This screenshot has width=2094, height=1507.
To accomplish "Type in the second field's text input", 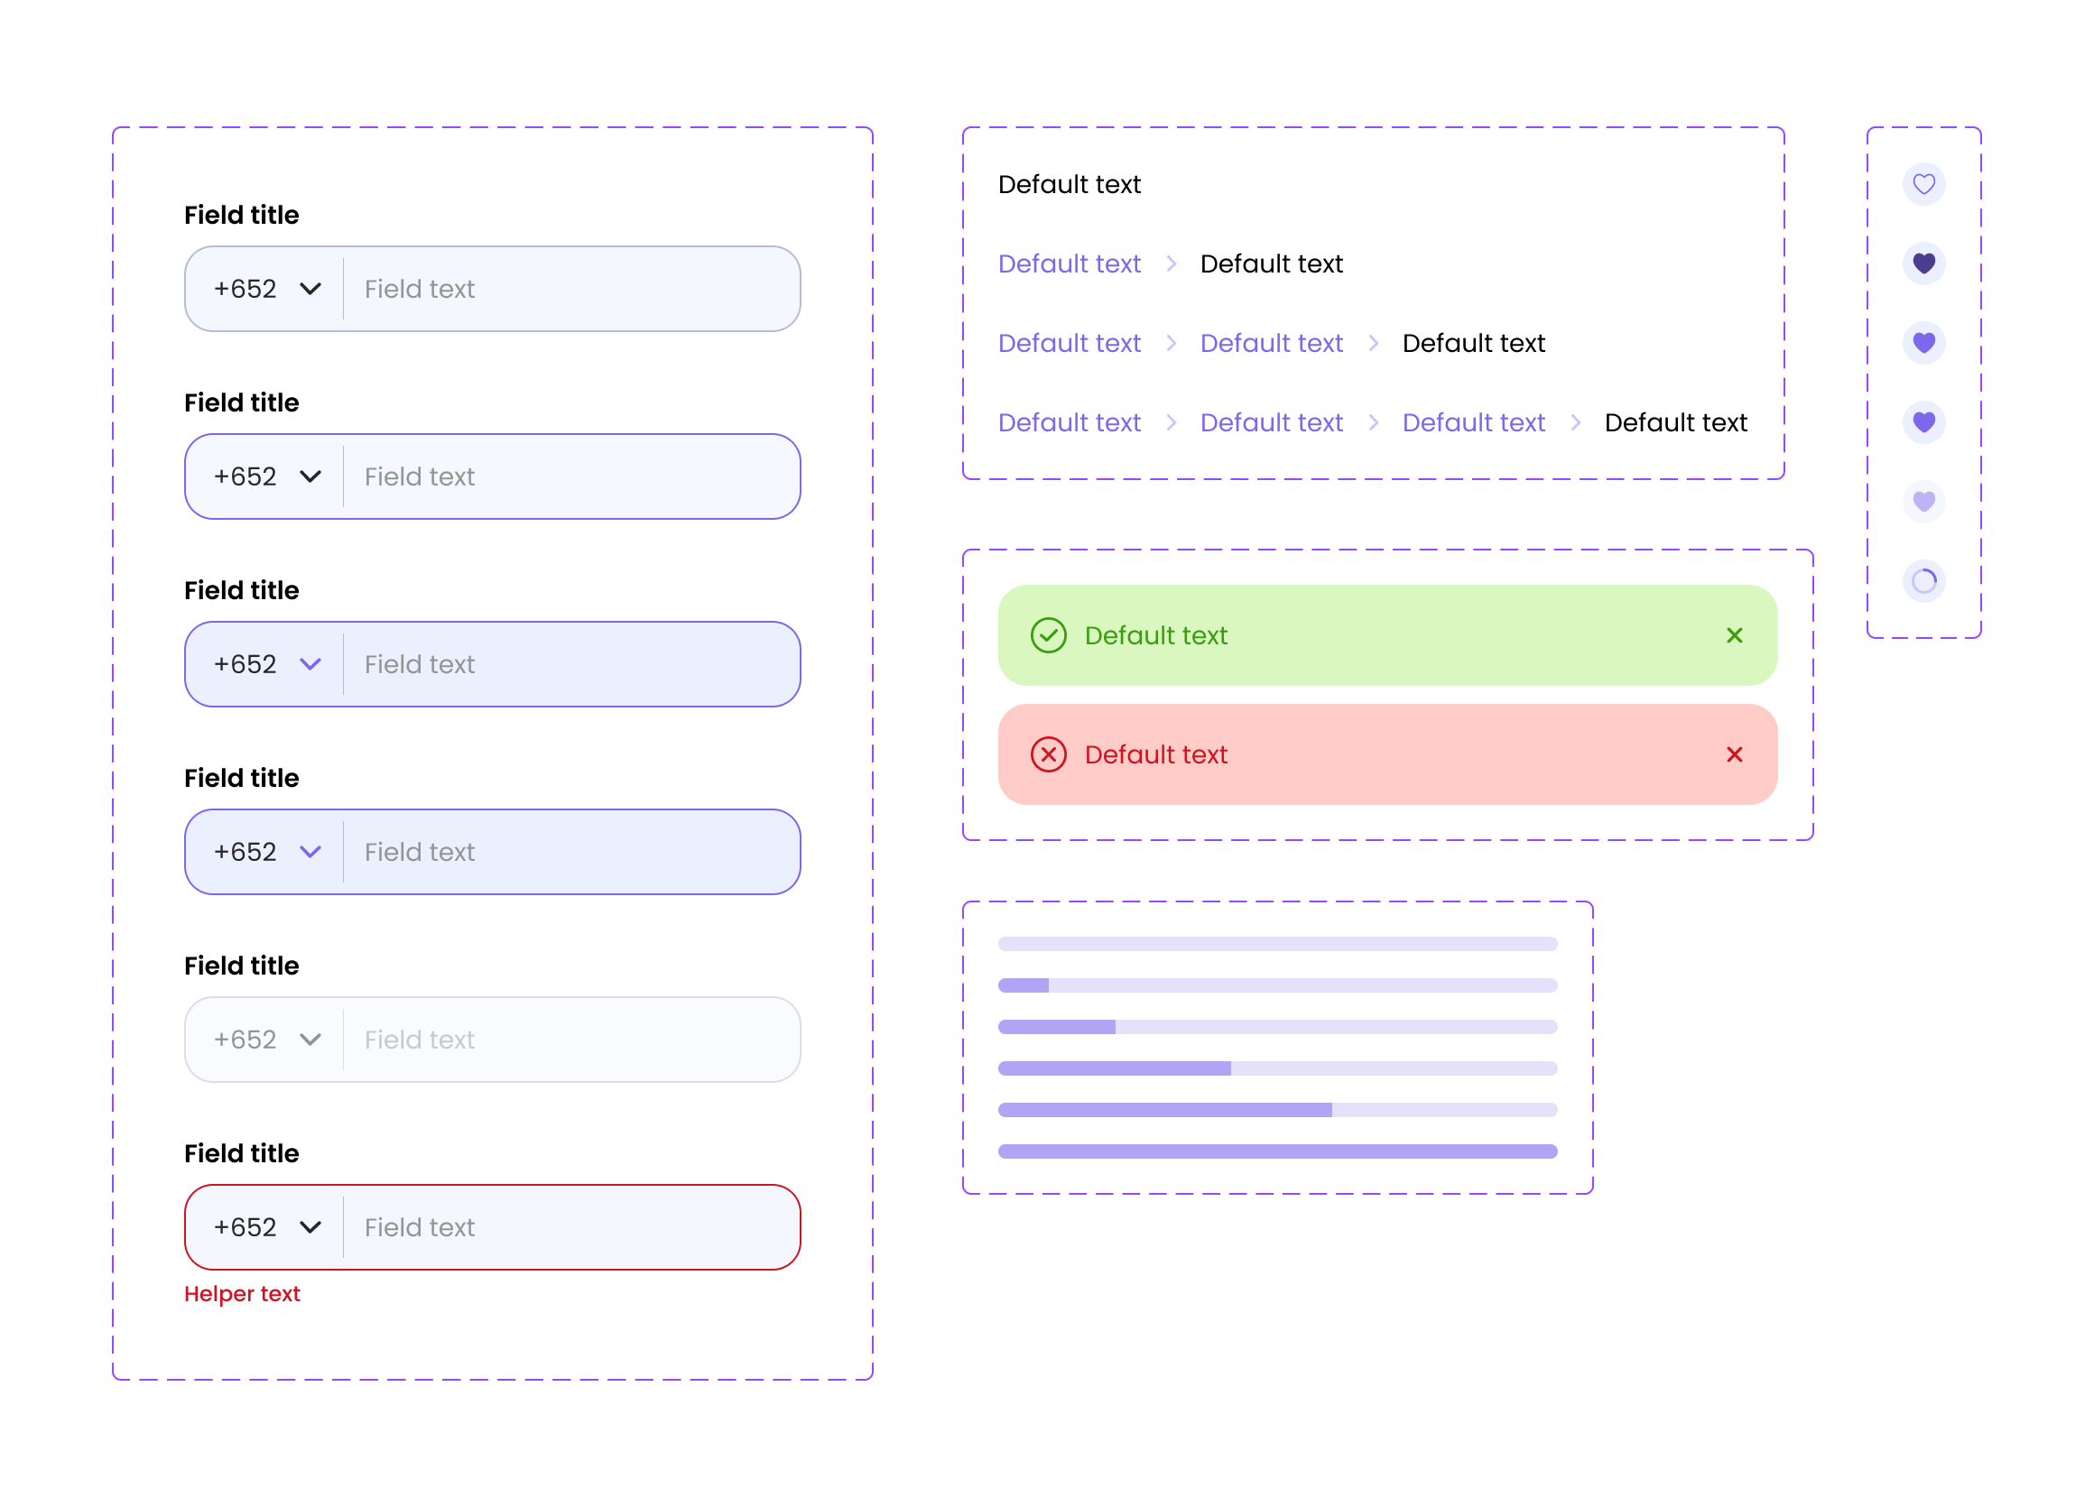I will click(568, 477).
